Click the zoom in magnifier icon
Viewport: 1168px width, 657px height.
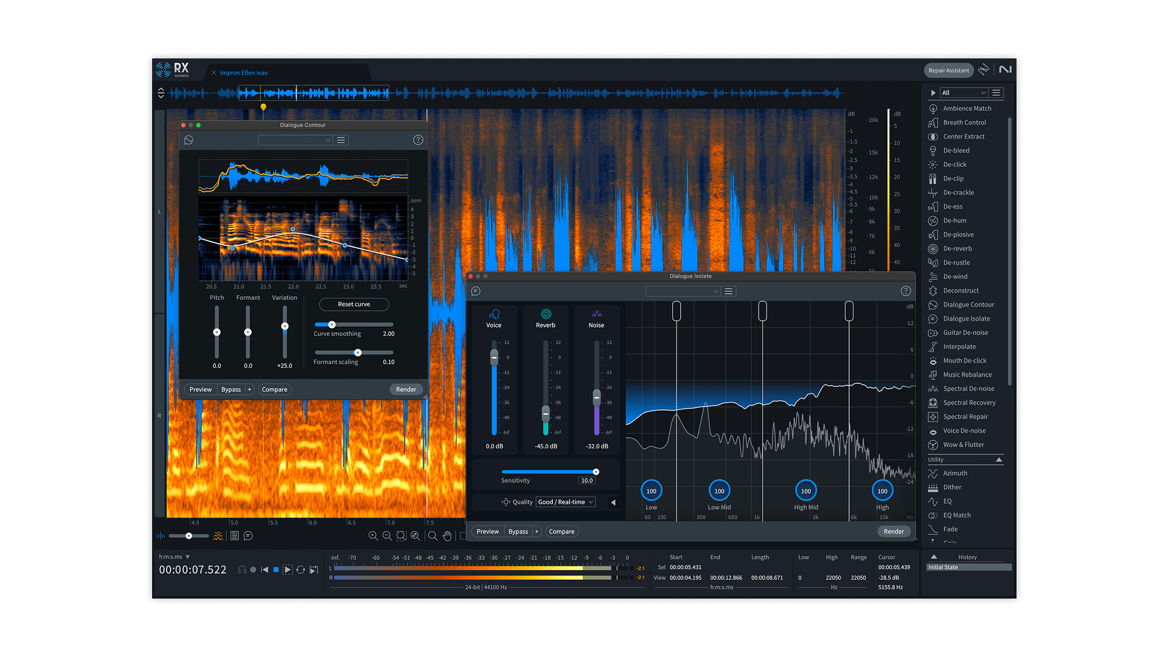click(x=373, y=536)
